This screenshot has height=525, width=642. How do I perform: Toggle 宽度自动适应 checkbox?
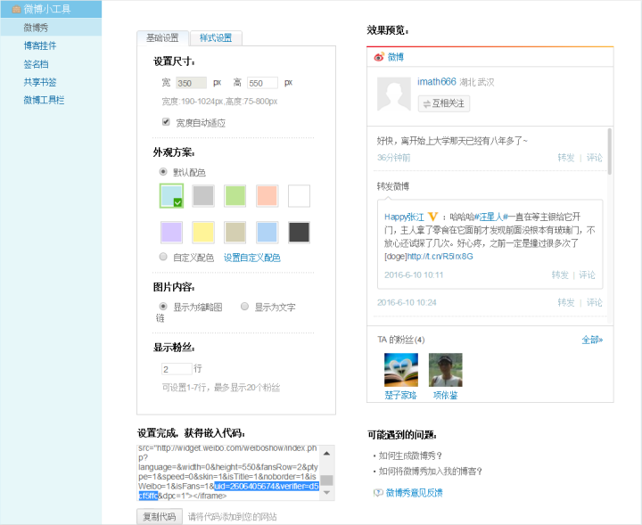(166, 122)
